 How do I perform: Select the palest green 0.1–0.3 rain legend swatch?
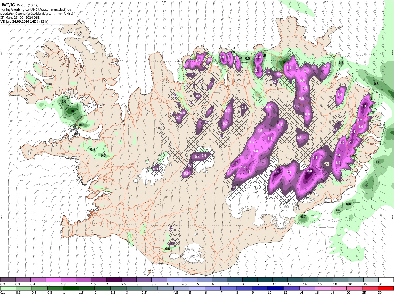pos(8,288)
